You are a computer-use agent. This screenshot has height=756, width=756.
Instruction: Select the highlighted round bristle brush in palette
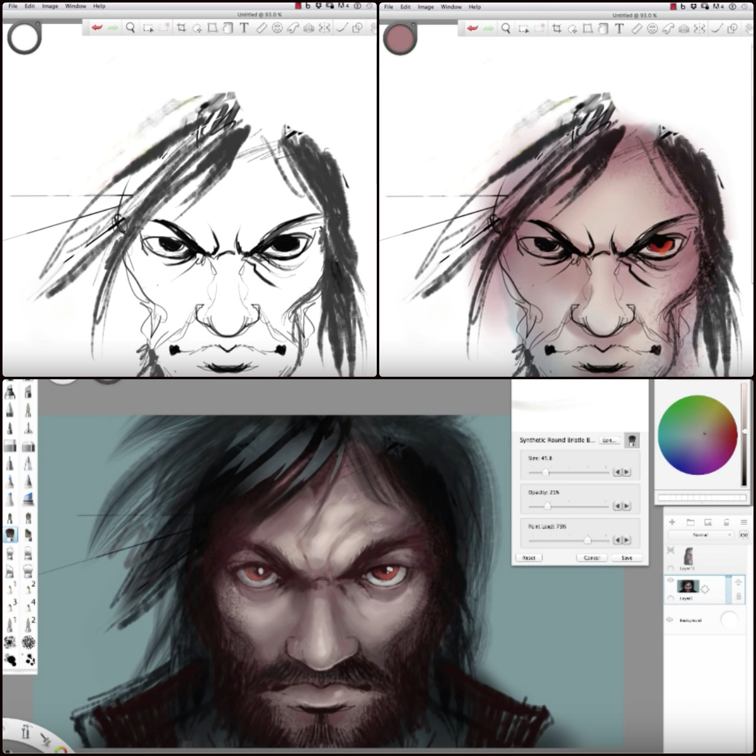11,535
